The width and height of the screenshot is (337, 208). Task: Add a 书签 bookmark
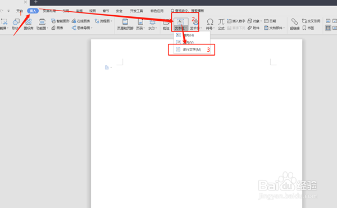[308, 28]
